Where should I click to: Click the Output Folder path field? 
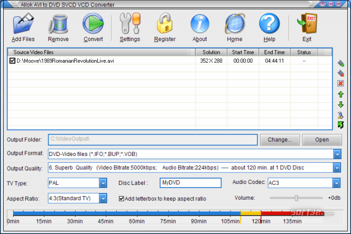pos(153,140)
